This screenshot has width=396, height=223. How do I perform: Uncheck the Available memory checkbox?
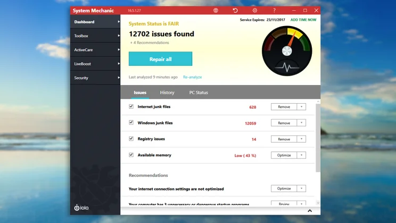point(131,155)
